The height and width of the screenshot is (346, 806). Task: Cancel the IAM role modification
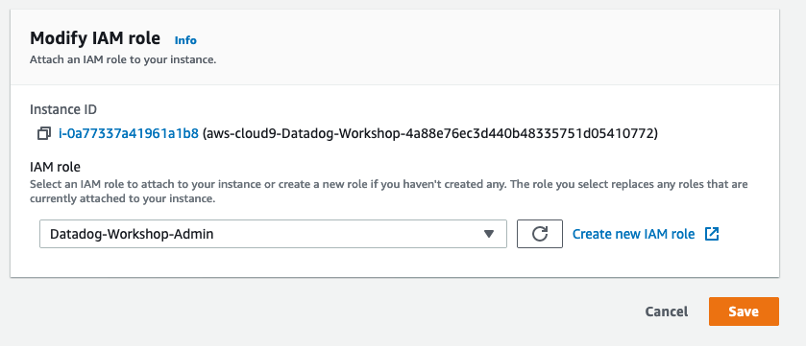tap(666, 311)
